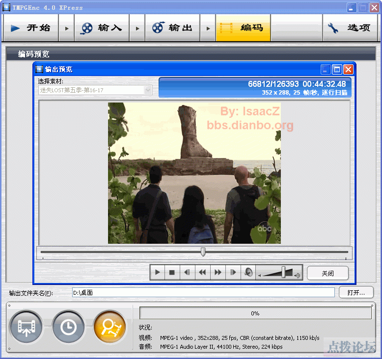The width and height of the screenshot is (382, 359).
Task: Select the 编码 (Encode) tab
Action: tap(243, 28)
